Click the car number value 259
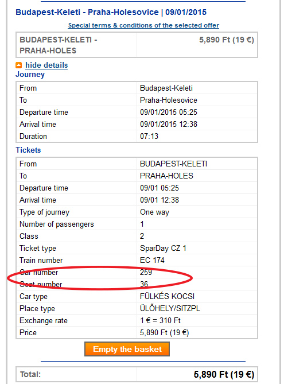284x384 pixels. [x=146, y=272]
